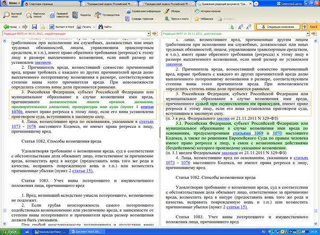Export the document to Word
This screenshot has height=235, width=320.
pyautogui.click(x=62, y=27)
